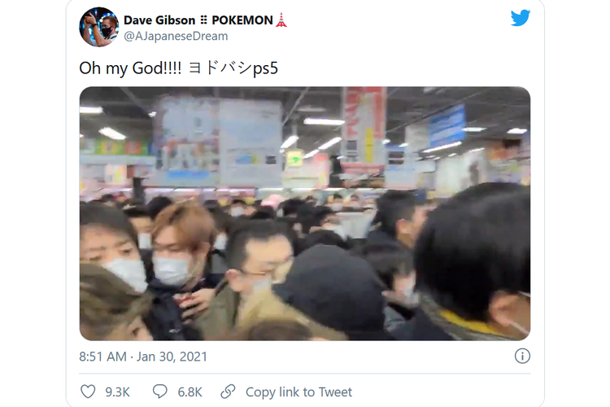
Task: Click the POKEMON word in display name
Action: [x=242, y=20]
